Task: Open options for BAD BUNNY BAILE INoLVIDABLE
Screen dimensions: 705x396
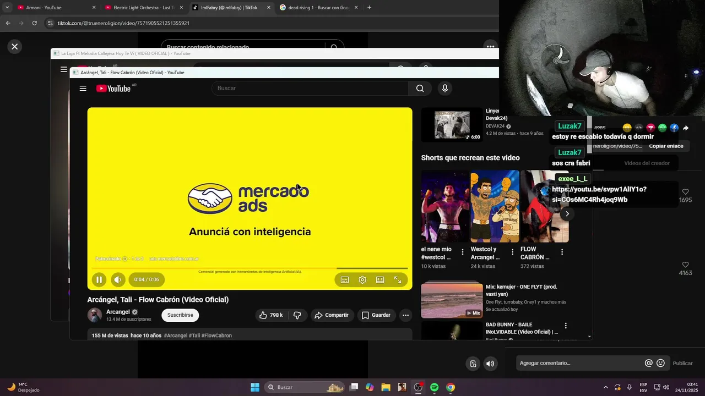Action: [x=565, y=326]
